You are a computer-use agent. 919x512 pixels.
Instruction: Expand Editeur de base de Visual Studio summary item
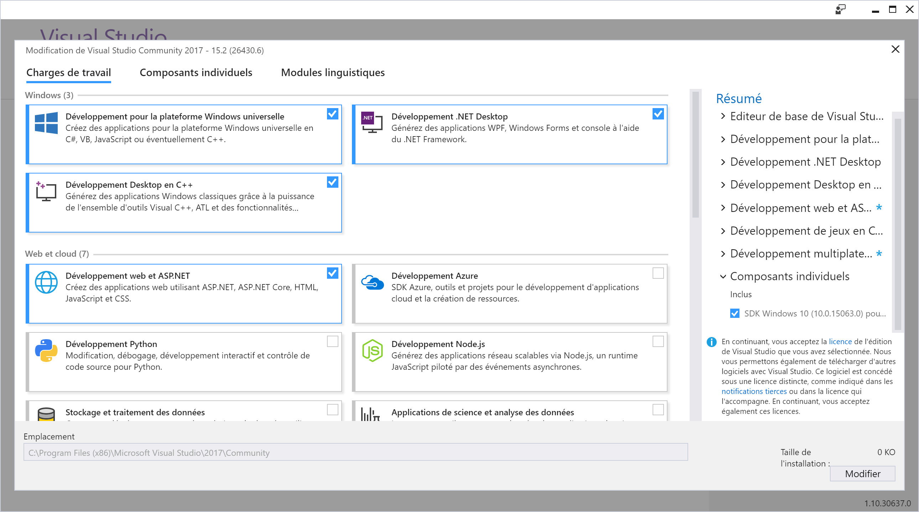[x=723, y=116]
